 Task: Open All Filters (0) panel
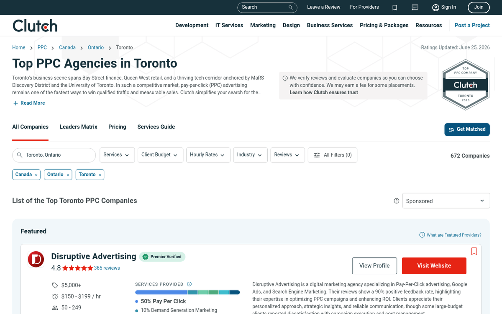tap(333, 155)
